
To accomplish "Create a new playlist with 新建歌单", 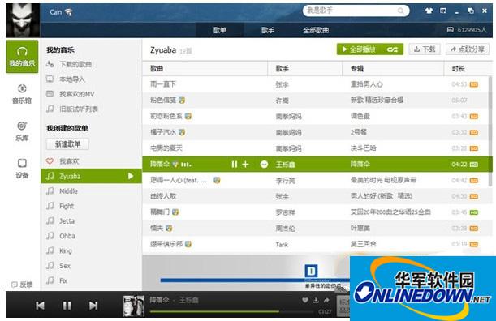I will click(67, 144).
